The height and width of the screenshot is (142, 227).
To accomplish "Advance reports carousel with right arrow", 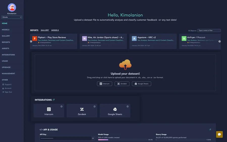I will tap(220, 41).
